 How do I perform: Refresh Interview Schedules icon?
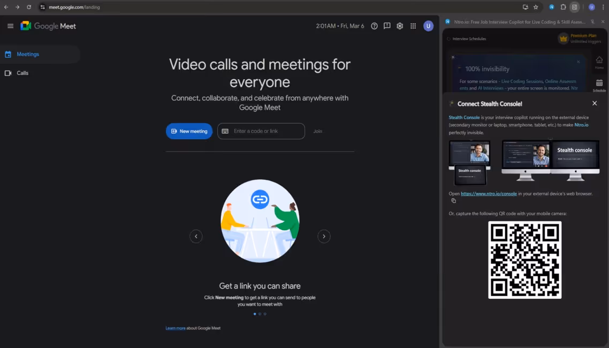point(448,39)
